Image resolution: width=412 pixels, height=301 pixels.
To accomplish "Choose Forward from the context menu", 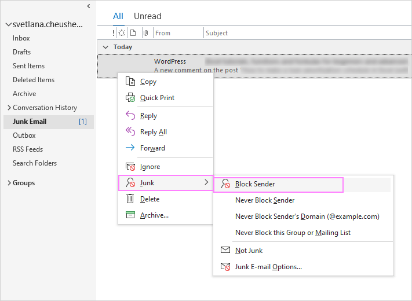I will 166,148.
